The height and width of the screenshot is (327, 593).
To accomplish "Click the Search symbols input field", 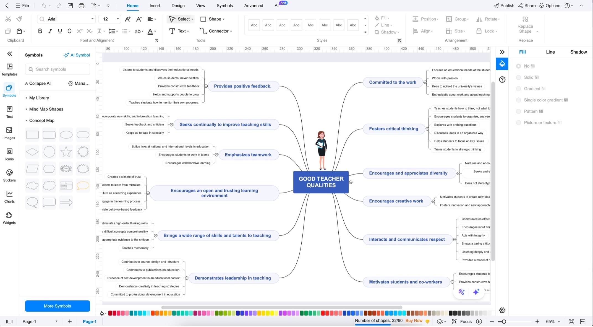I will click(x=58, y=69).
